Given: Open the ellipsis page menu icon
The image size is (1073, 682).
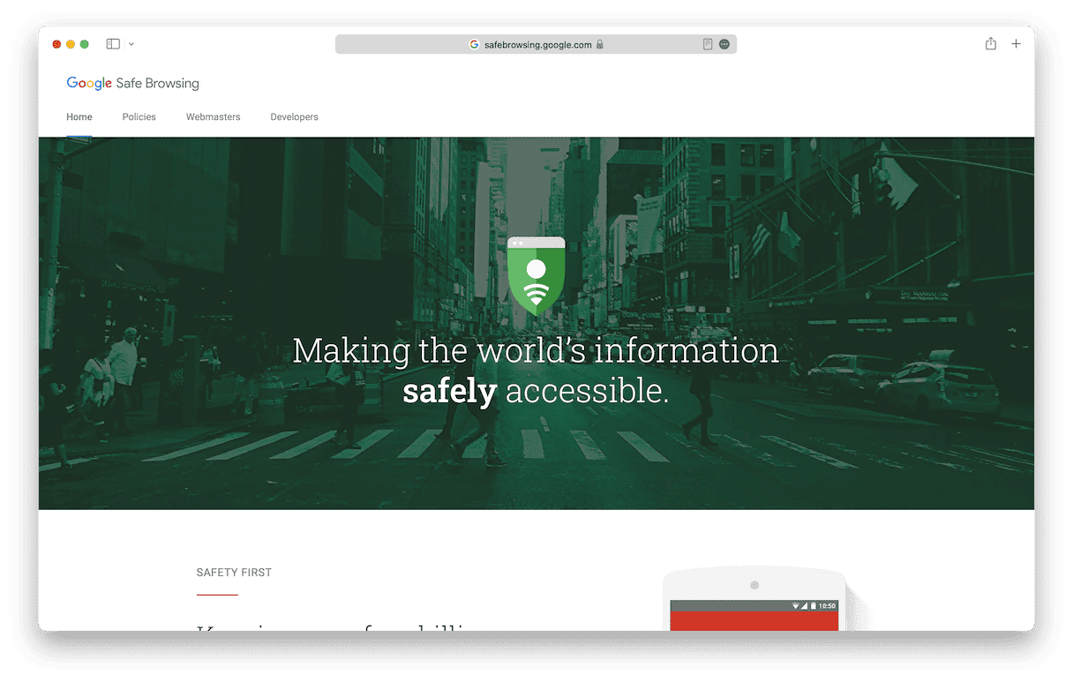Looking at the screenshot, I should click(x=724, y=44).
